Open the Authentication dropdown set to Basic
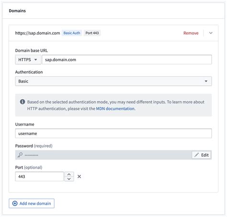The width and height of the screenshot is (227, 217). tap(113, 81)
